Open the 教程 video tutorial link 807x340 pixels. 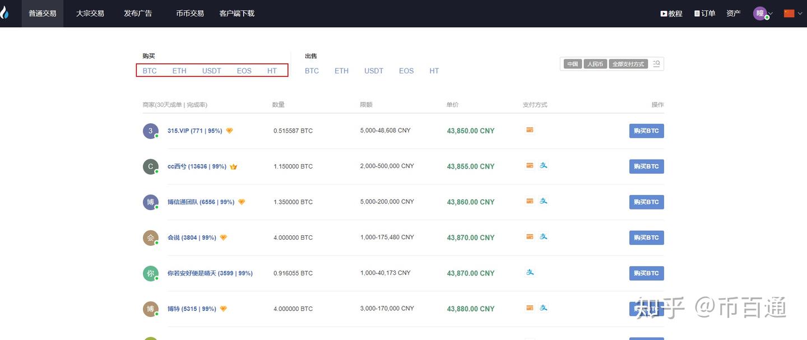pos(671,13)
